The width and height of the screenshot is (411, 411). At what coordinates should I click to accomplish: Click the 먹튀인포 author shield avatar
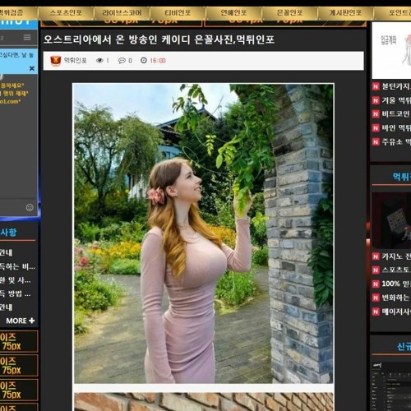coord(56,61)
